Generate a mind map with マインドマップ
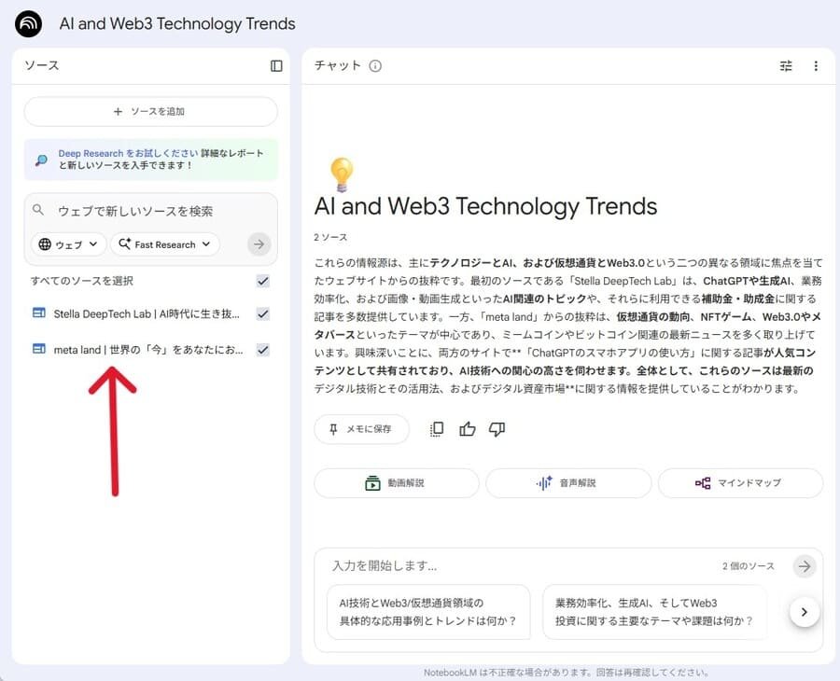Image resolution: width=840 pixels, height=681 pixels. (740, 483)
